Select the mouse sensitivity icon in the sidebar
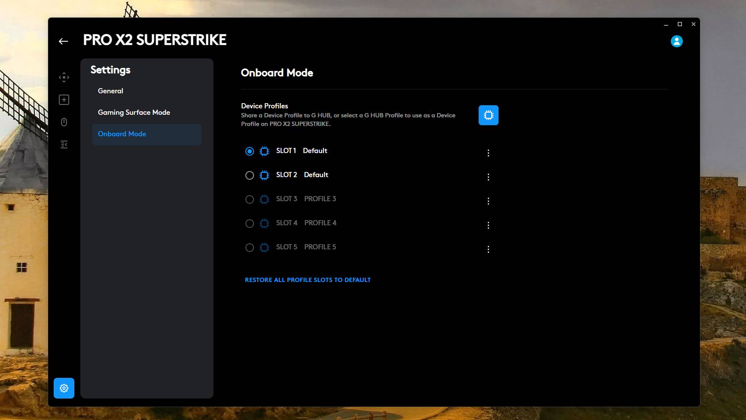 (x=64, y=122)
